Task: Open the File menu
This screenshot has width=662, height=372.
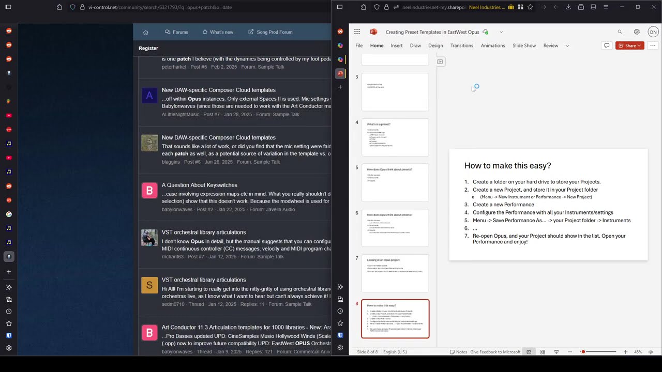Action: 359,45
